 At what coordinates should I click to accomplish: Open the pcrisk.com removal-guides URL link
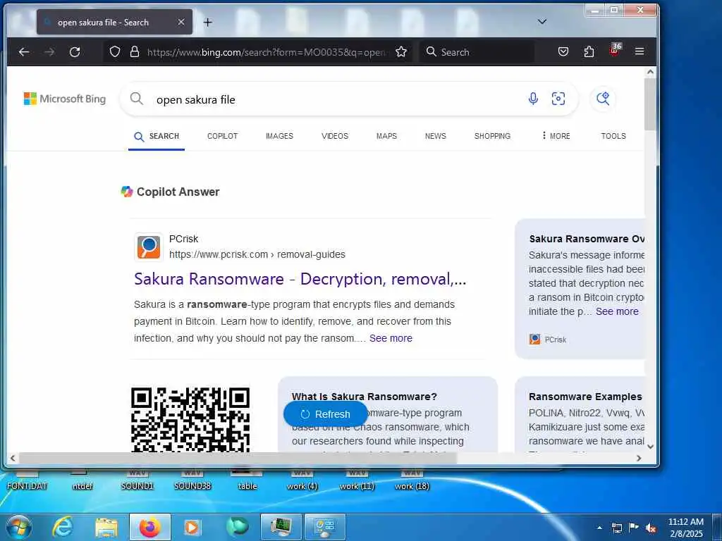(257, 254)
